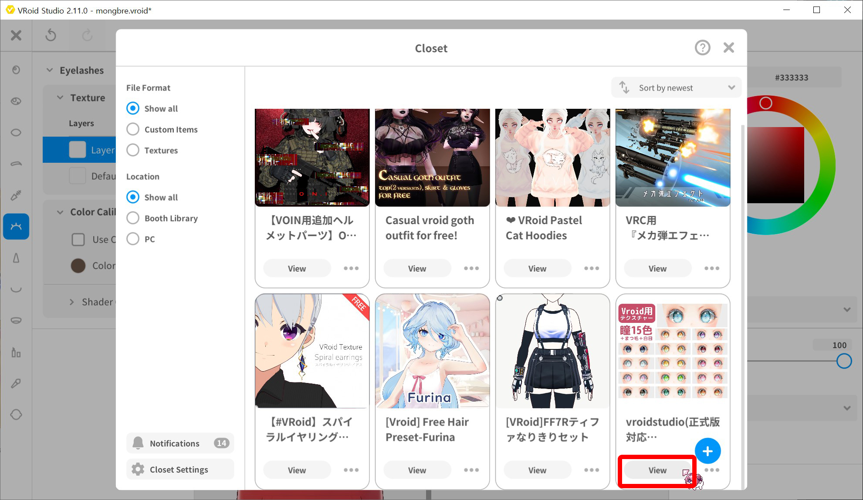Open more options for VRoid Pastel Cat Hoodies
Viewport: 863px width, 500px height.
pyautogui.click(x=592, y=268)
